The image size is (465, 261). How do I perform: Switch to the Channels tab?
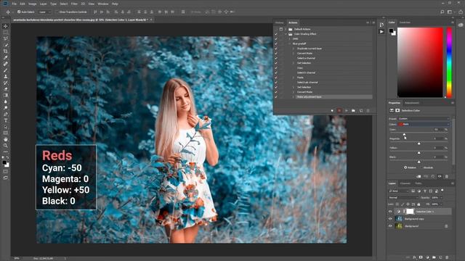tap(405, 183)
